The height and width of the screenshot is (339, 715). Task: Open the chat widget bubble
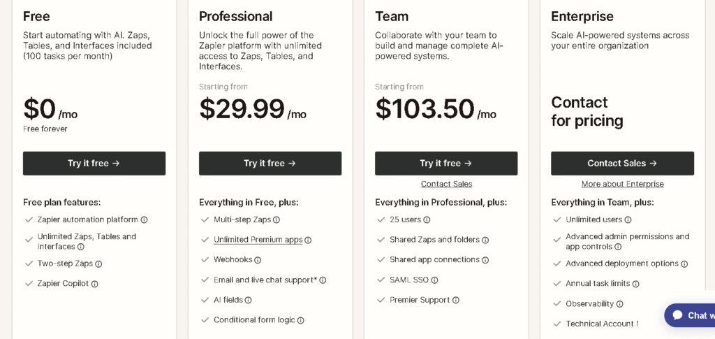[691, 315]
